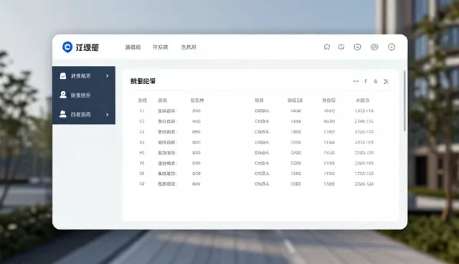Screen dimensions: 459x264
Task: Expand the chevron on the group-icon sidebar item
Action: pos(107,115)
